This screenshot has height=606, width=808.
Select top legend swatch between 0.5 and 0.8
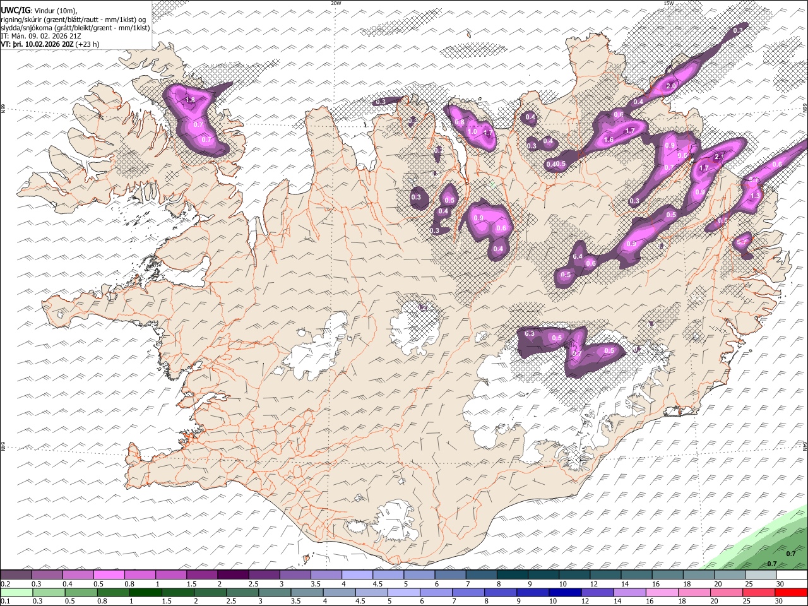109,574
